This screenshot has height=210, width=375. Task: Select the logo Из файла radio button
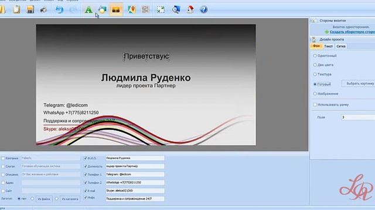[32, 198]
